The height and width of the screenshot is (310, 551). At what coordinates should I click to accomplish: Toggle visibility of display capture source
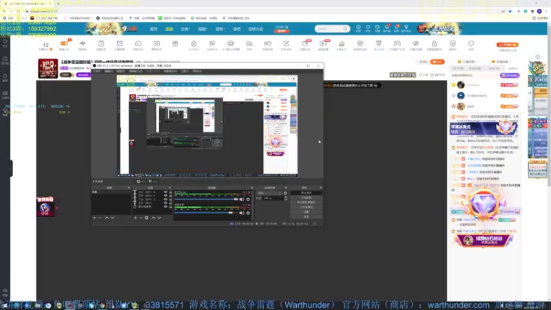[x=165, y=207]
